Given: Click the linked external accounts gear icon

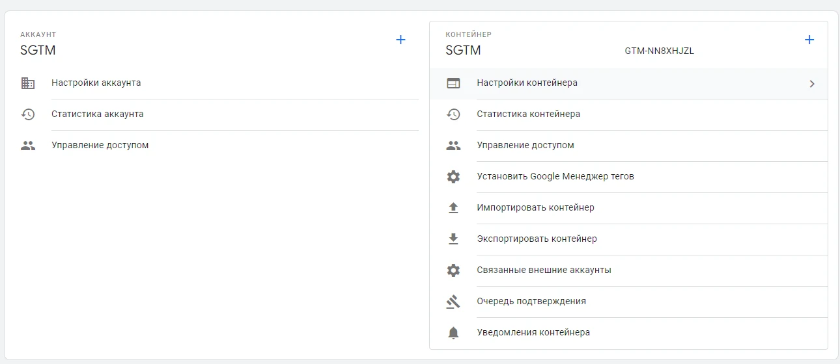Looking at the screenshot, I should (453, 270).
